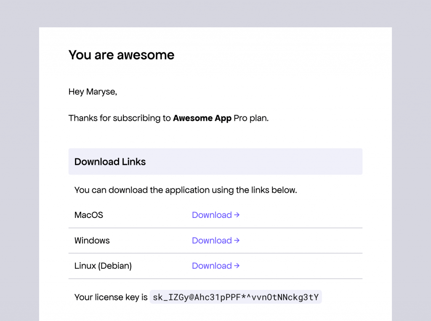
Task: Open the Linux (Debian) Download link
Action: pos(212,266)
